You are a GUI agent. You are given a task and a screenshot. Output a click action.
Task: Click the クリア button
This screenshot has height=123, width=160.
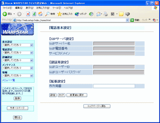pos(61,95)
